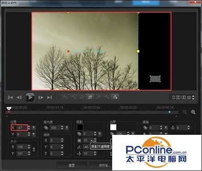This screenshot has height=171, width=202.
Task: Step forward to the next frame
Action: pyautogui.click(x=41, y=97)
